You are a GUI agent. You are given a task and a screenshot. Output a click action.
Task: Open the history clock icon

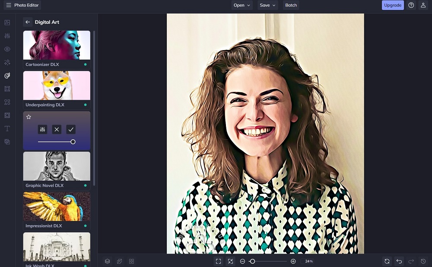coord(423,261)
